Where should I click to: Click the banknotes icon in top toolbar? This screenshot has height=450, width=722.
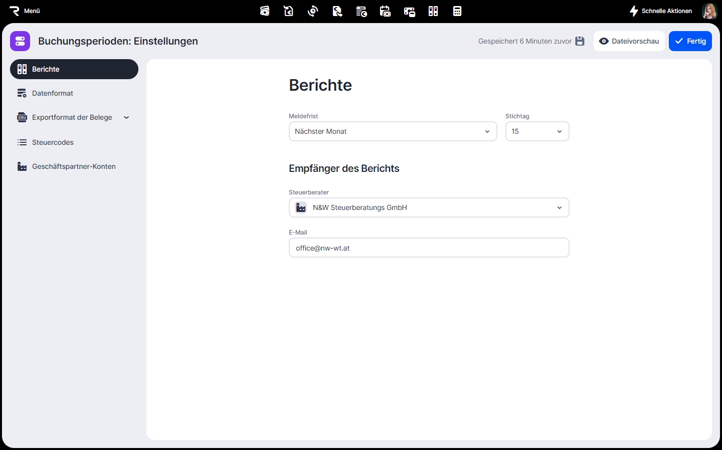coord(265,11)
